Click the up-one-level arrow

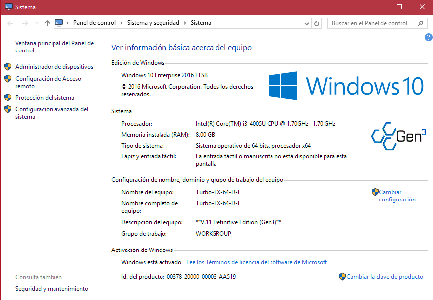tap(47, 23)
